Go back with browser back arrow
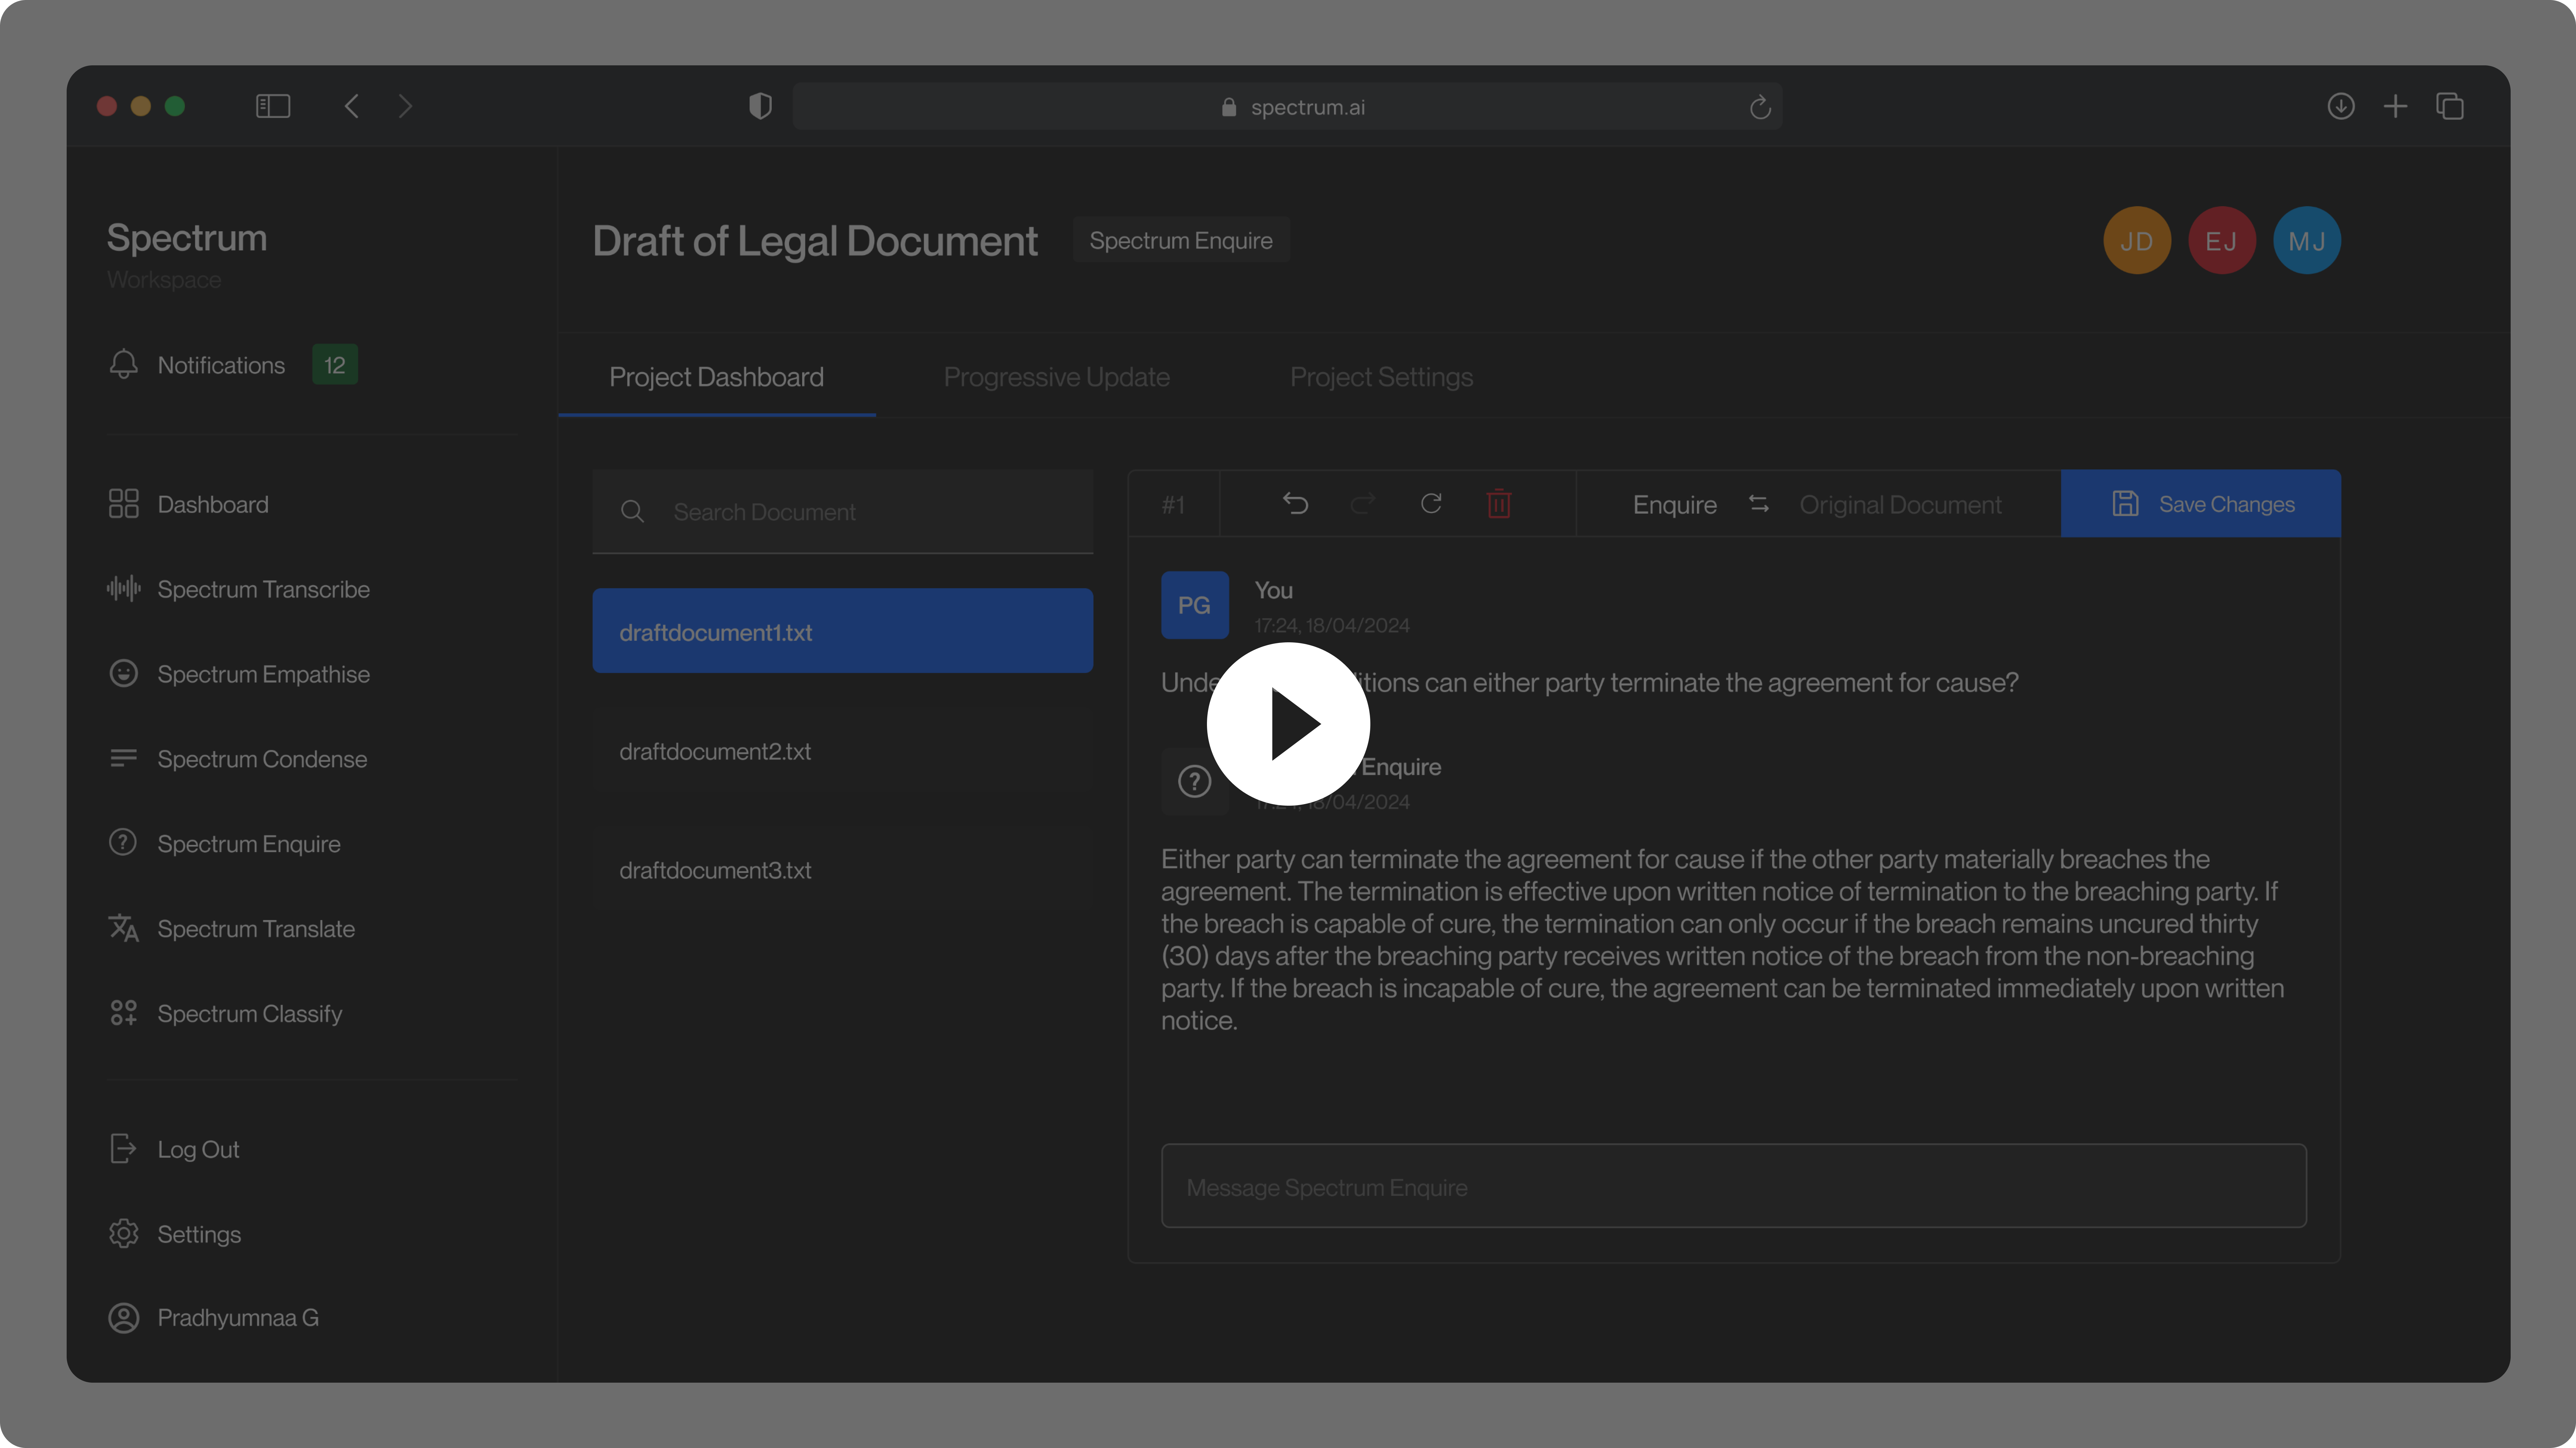2576x1448 pixels. click(351, 106)
